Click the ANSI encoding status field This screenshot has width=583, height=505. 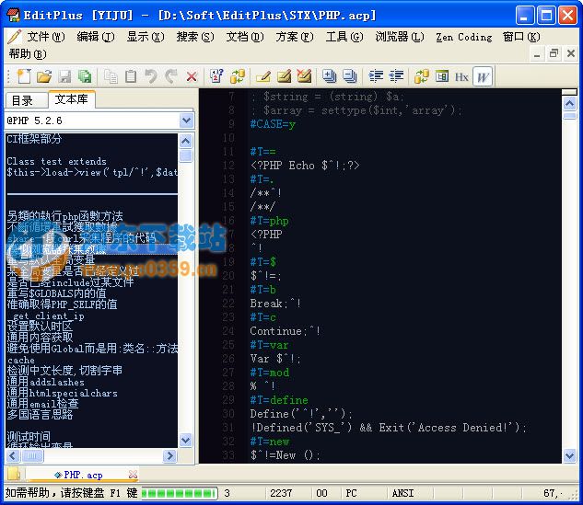[x=403, y=493]
